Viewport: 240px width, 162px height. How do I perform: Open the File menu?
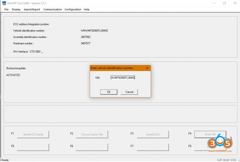point(6,10)
